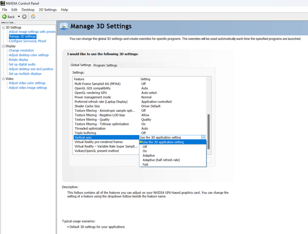The height and width of the screenshot is (234, 308).
Task: Click the Forward arrow icon in toolbar
Action: click(24, 17)
